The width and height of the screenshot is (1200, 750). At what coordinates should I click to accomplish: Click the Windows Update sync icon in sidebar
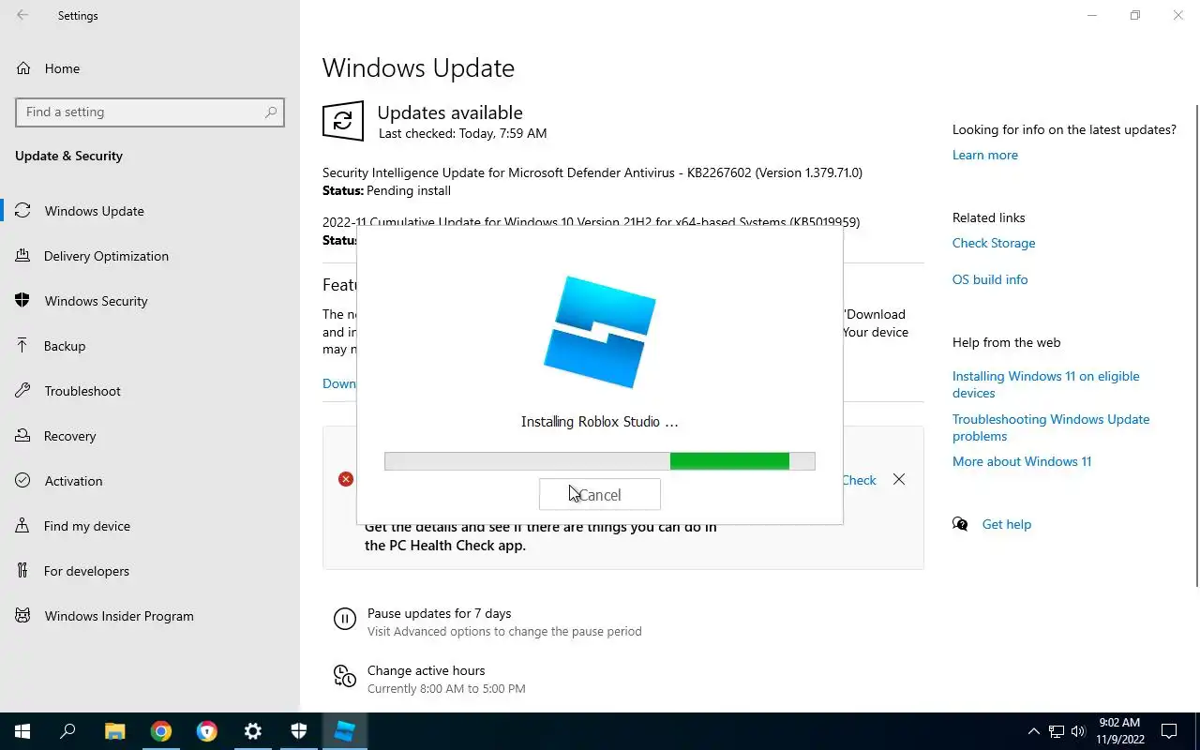pos(23,211)
